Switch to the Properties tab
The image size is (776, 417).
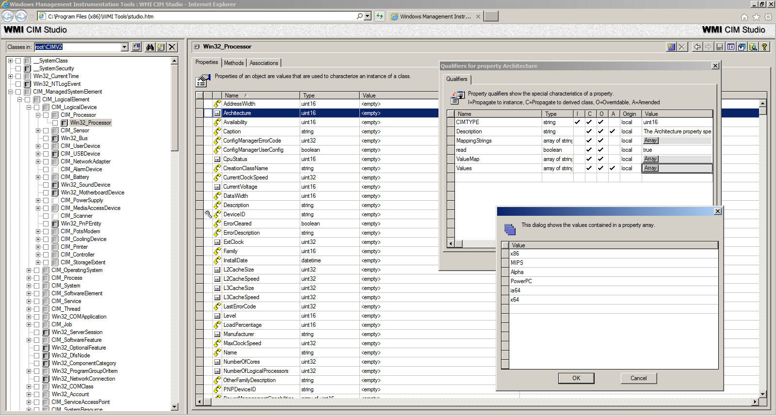(207, 62)
